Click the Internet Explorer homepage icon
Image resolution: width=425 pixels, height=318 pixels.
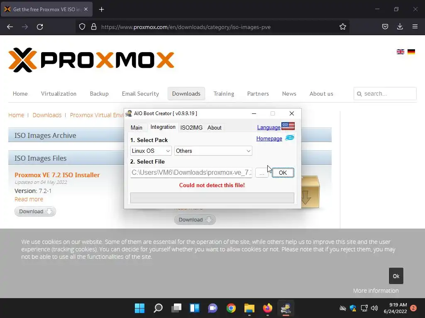coord(290,138)
